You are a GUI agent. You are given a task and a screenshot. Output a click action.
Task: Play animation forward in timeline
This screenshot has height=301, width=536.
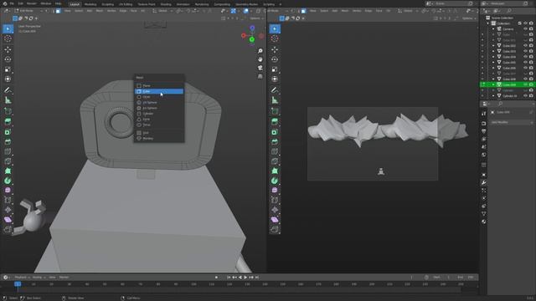pyautogui.click(x=245, y=278)
